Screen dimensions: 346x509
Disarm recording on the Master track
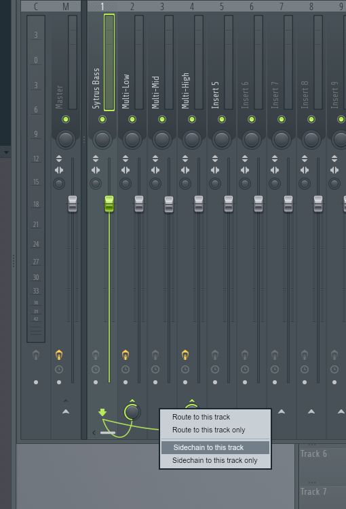click(59, 355)
